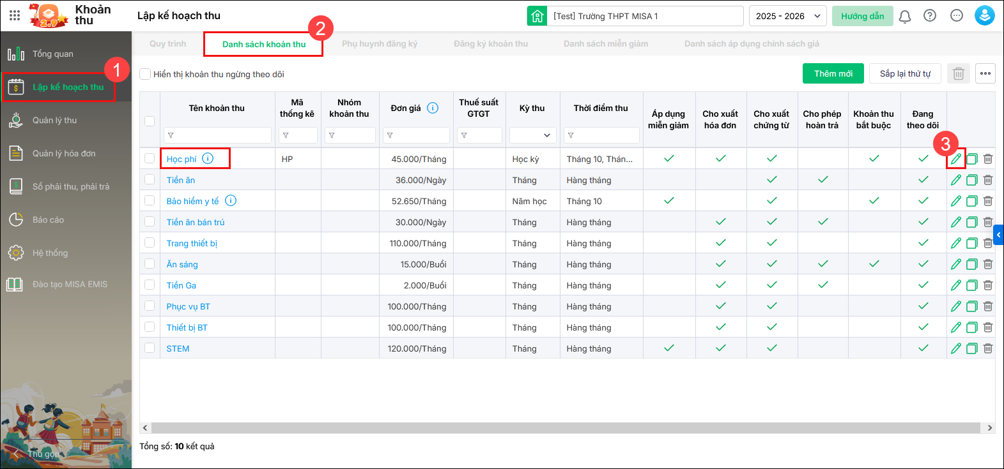Open the help question mark icon

click(930, 16)
